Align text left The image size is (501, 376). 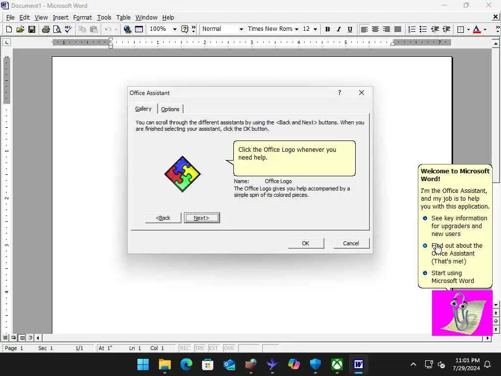pos(364,29)
